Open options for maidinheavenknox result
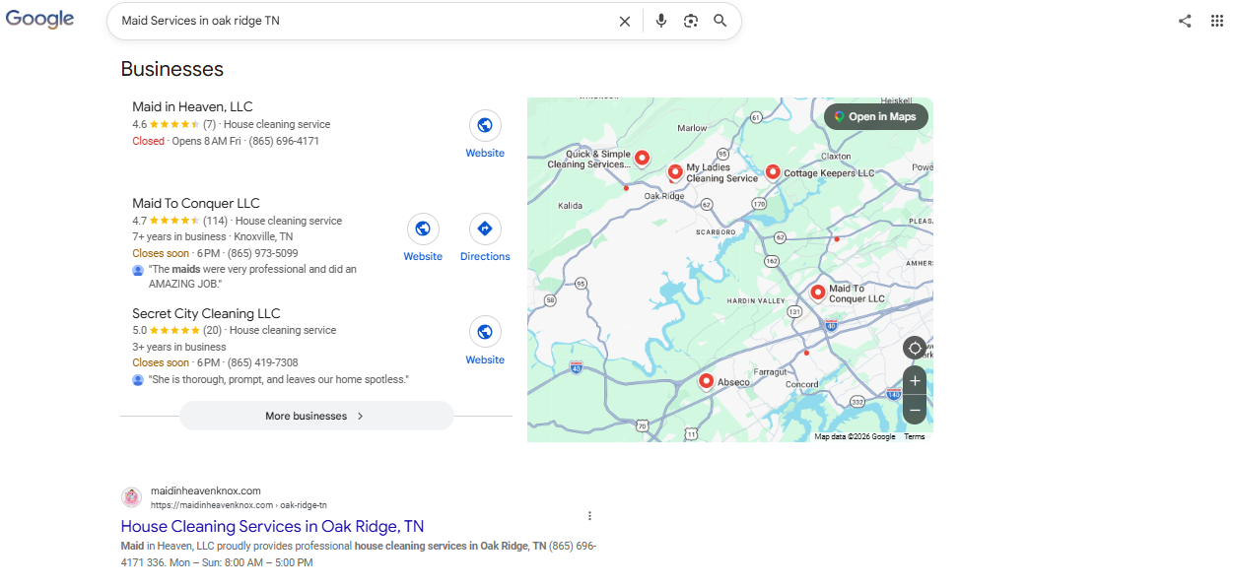The image size is (1233, 587). click(x=589, y=516)
